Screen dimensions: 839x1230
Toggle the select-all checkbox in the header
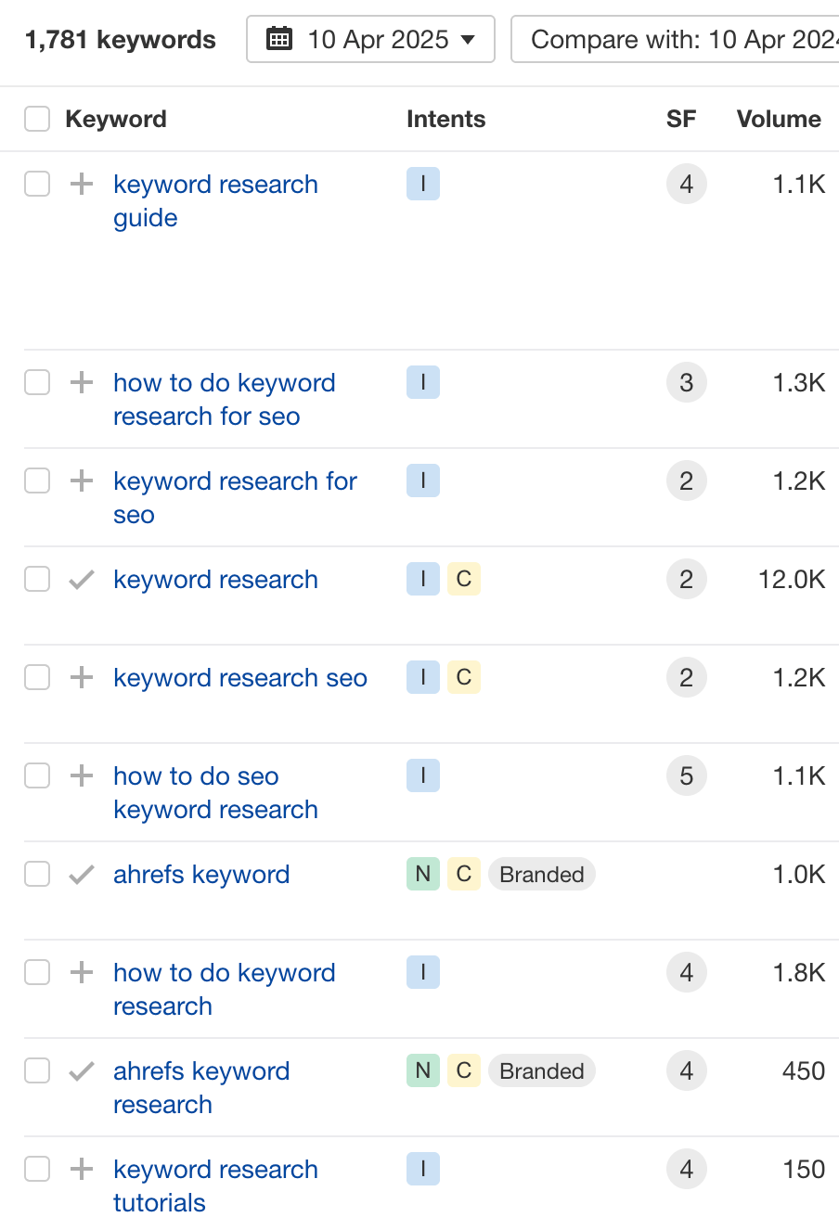[x=37, y=119]
